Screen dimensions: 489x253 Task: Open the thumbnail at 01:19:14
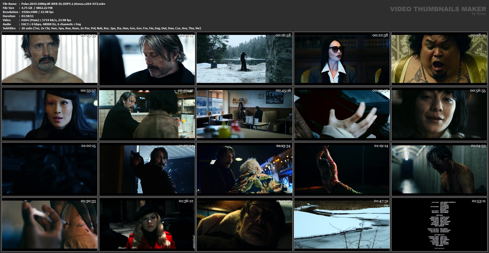tap(342, 169)
